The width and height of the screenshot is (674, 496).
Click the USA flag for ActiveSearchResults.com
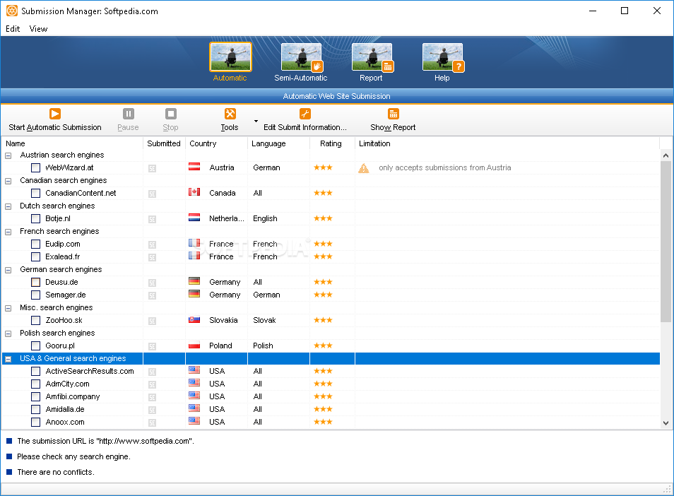tap(194, 370)
